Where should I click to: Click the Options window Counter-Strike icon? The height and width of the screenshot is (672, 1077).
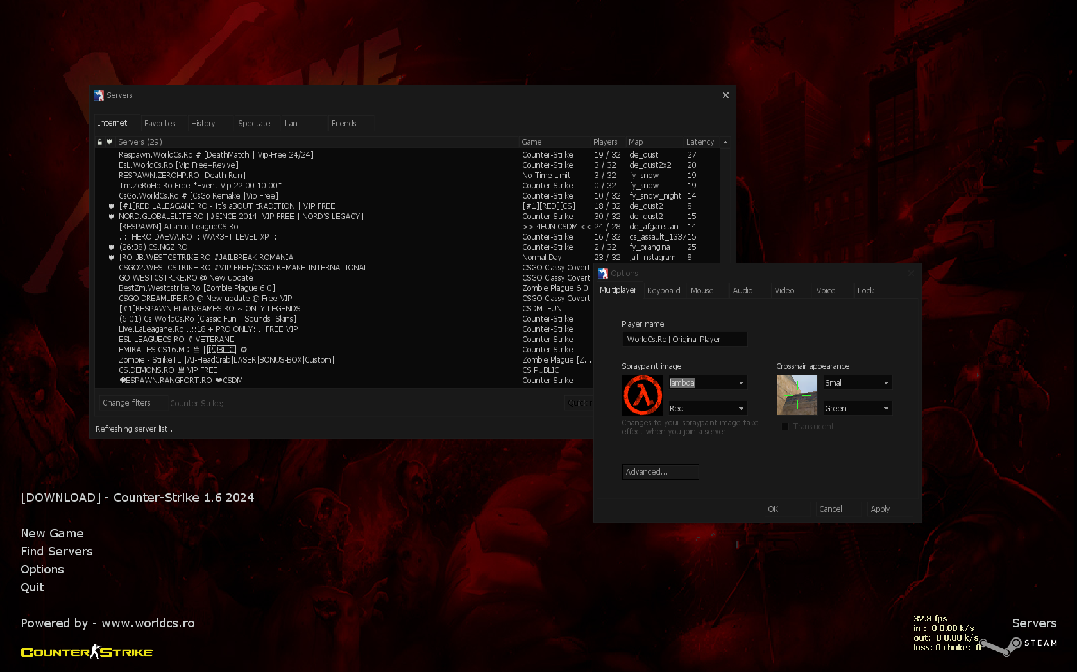(603, 274)
